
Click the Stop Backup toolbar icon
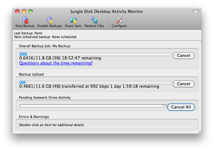click(25, 20)
